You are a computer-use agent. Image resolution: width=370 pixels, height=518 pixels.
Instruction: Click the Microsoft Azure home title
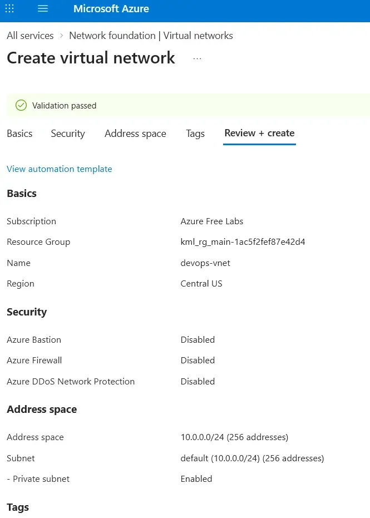pyautogui.click(x=111, y=8)
